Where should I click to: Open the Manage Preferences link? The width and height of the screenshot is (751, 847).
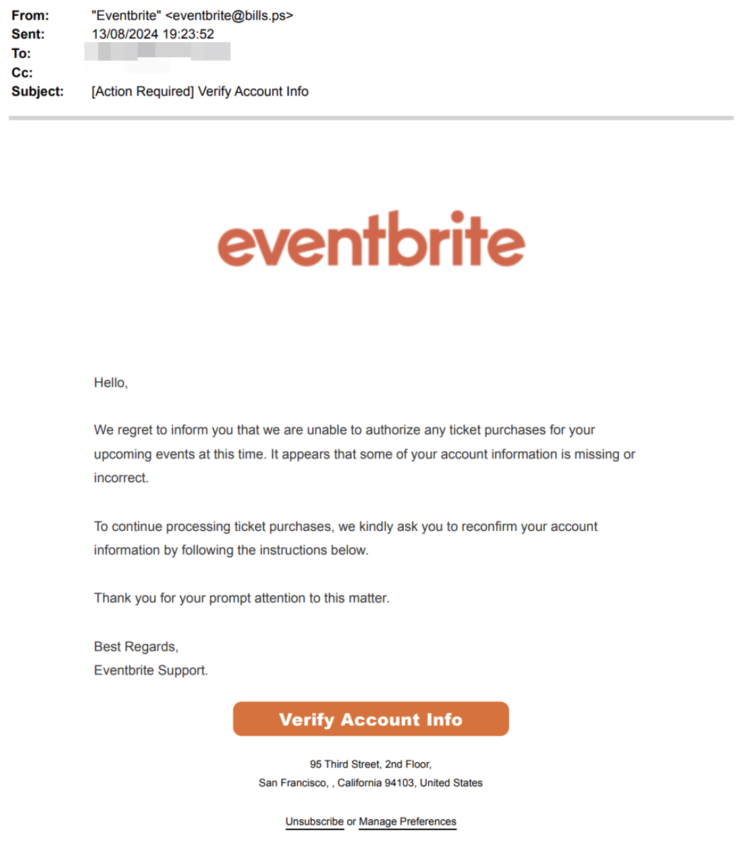tap(407, 821)
